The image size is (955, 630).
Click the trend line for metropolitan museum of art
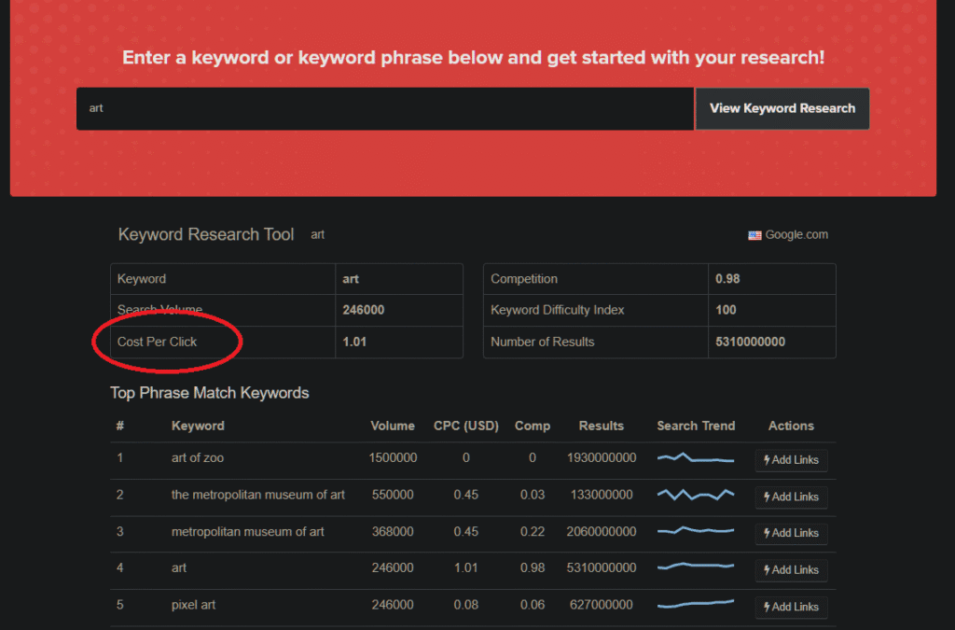pos(696,531)
